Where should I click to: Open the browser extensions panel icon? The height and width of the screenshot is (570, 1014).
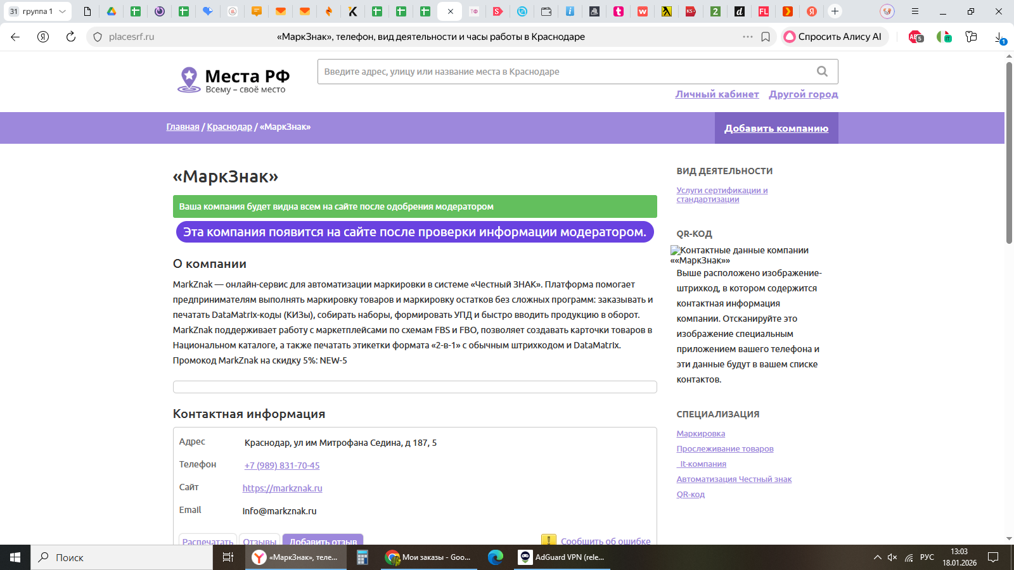[971, 37]
